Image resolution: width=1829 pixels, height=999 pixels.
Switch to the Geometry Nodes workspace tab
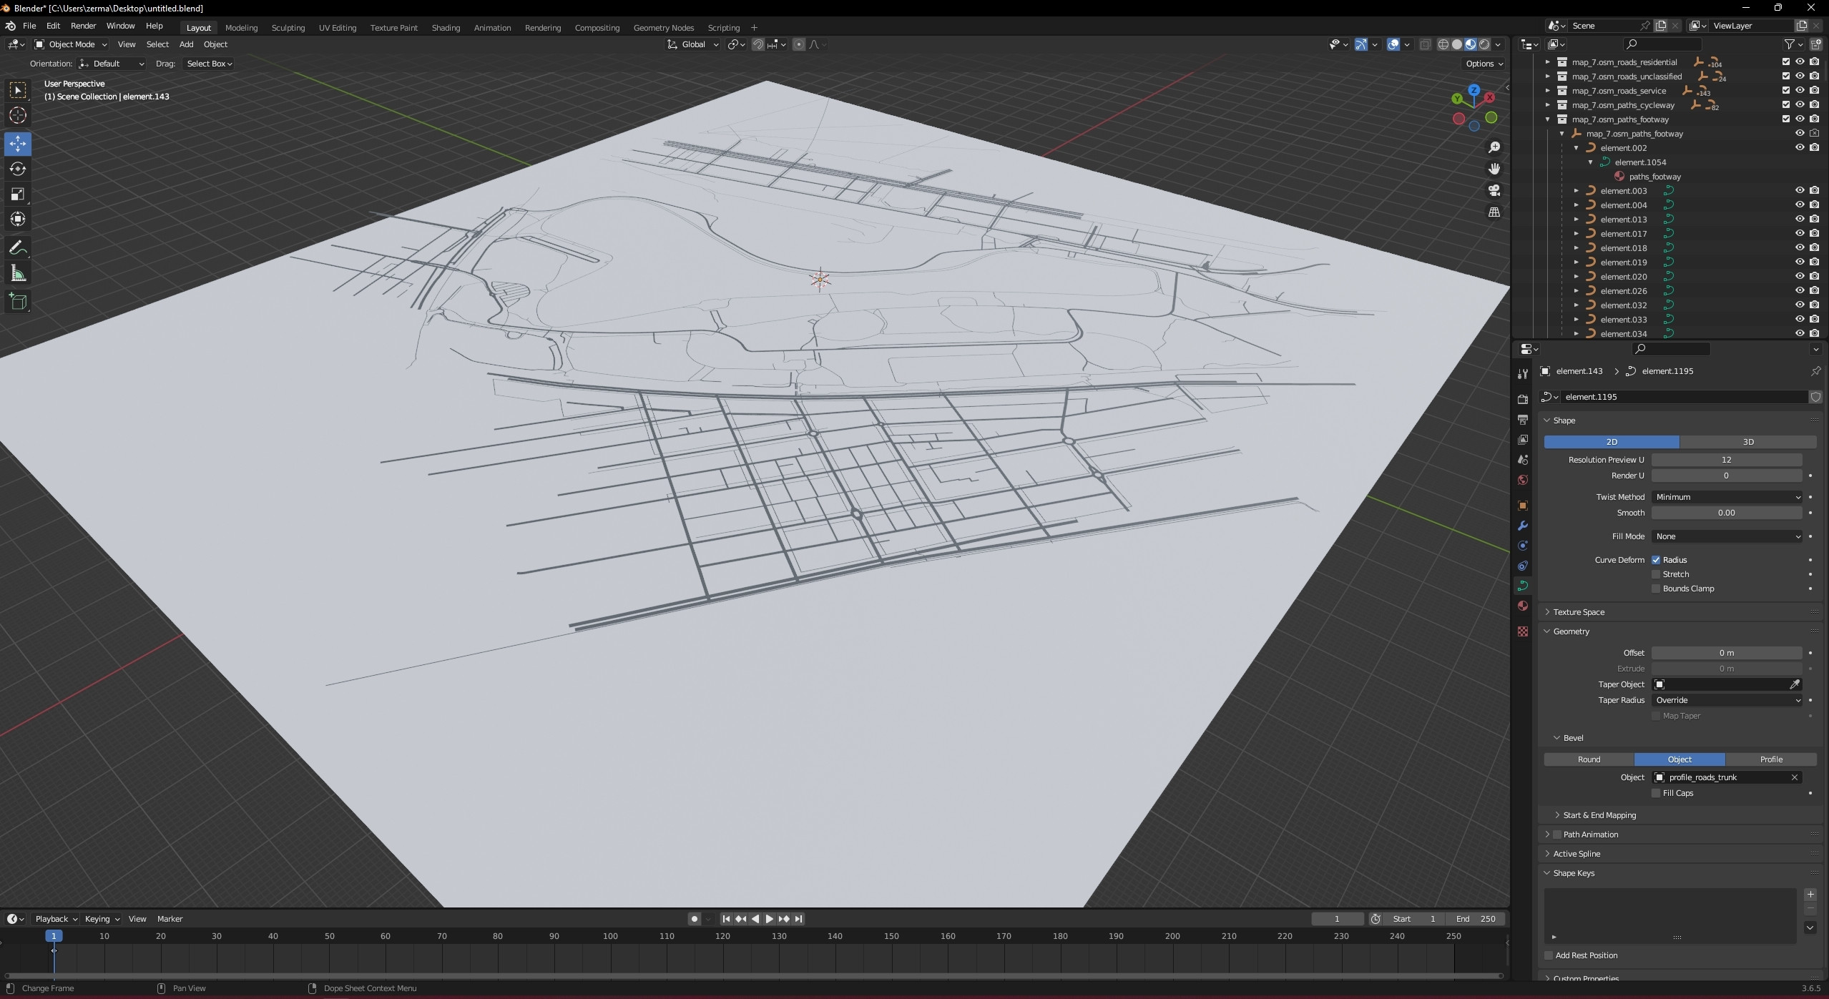pyautogui.click(x=664, y=28)
